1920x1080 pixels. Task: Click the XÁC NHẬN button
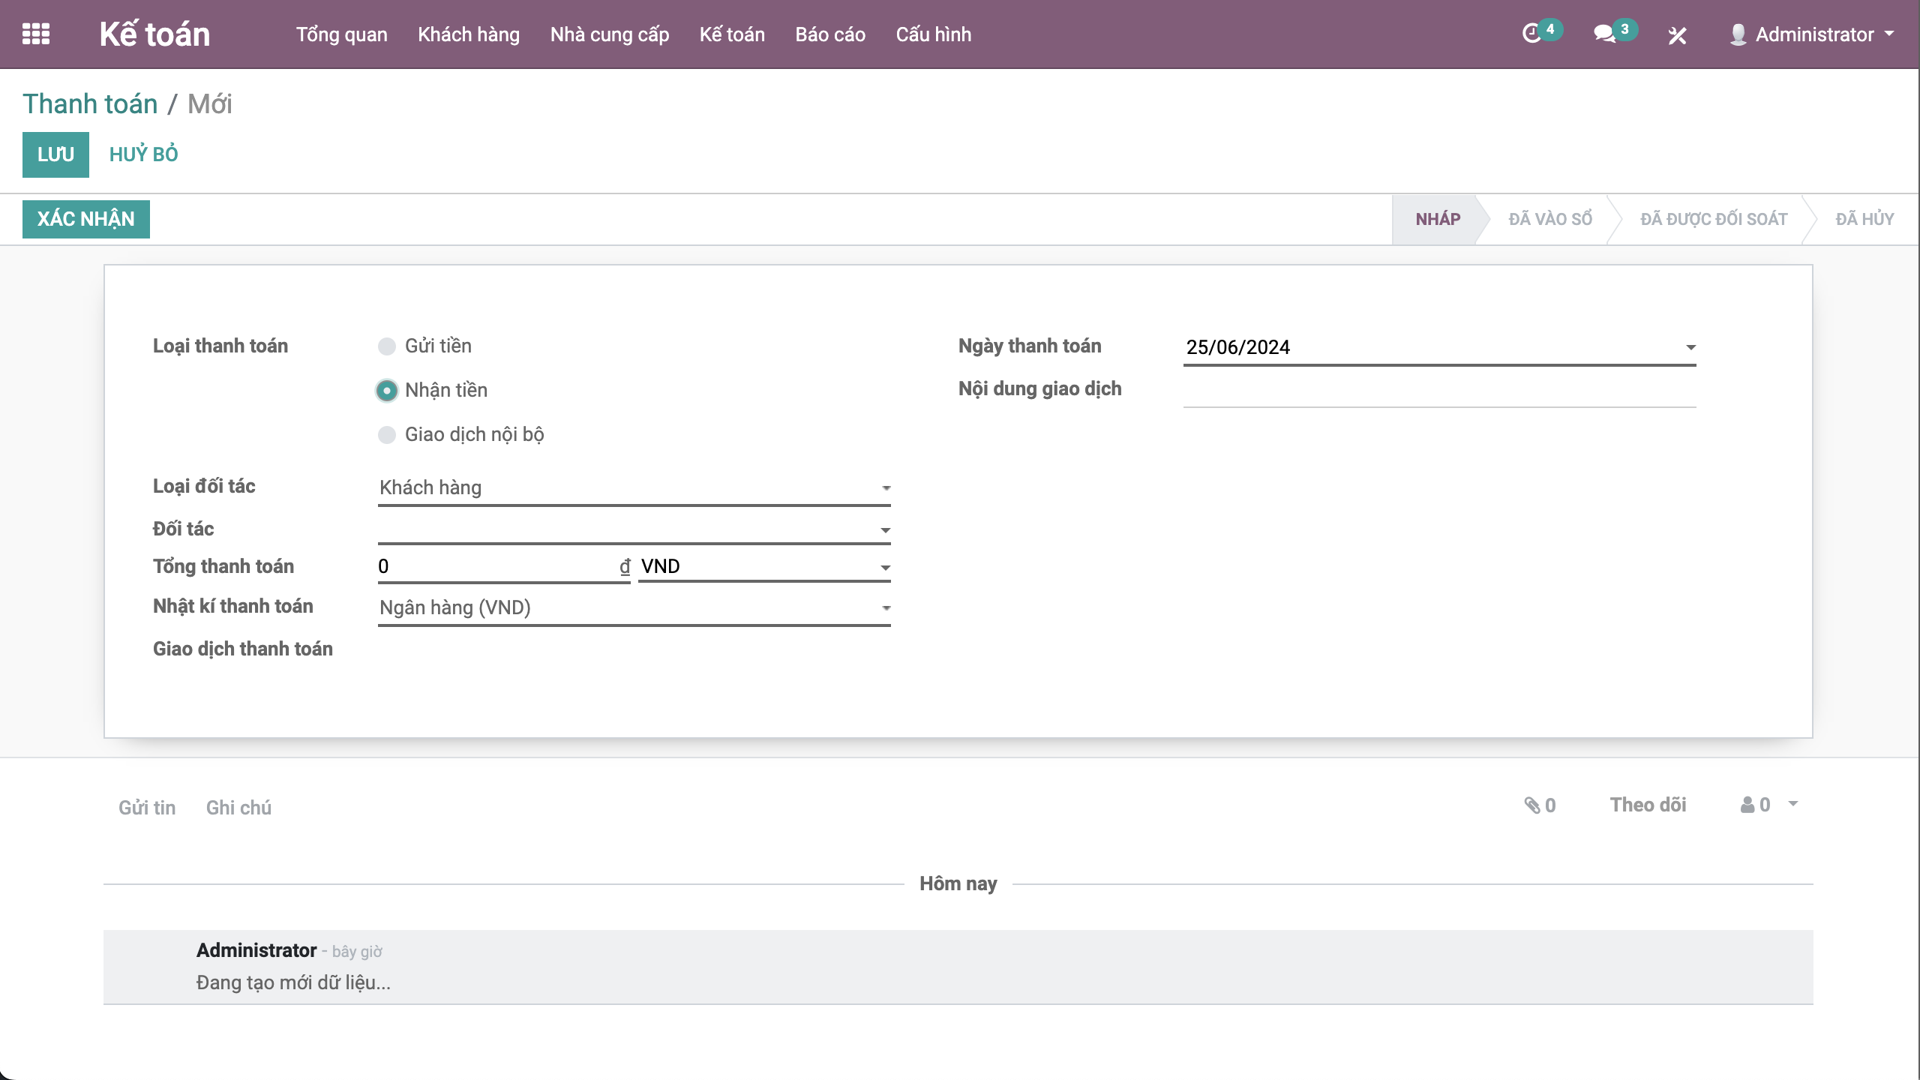86,219
